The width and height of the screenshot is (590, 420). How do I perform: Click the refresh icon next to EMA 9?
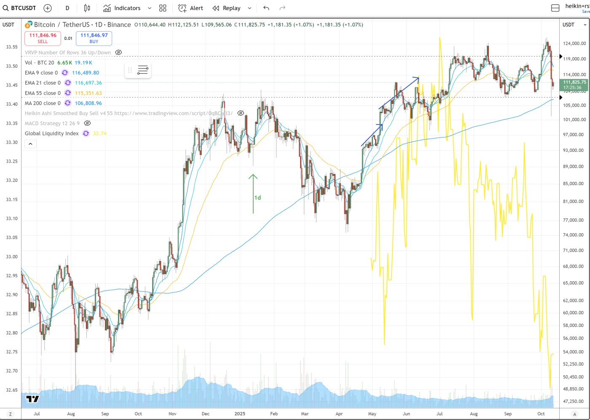pyautogui.click(x=65, y=73)
